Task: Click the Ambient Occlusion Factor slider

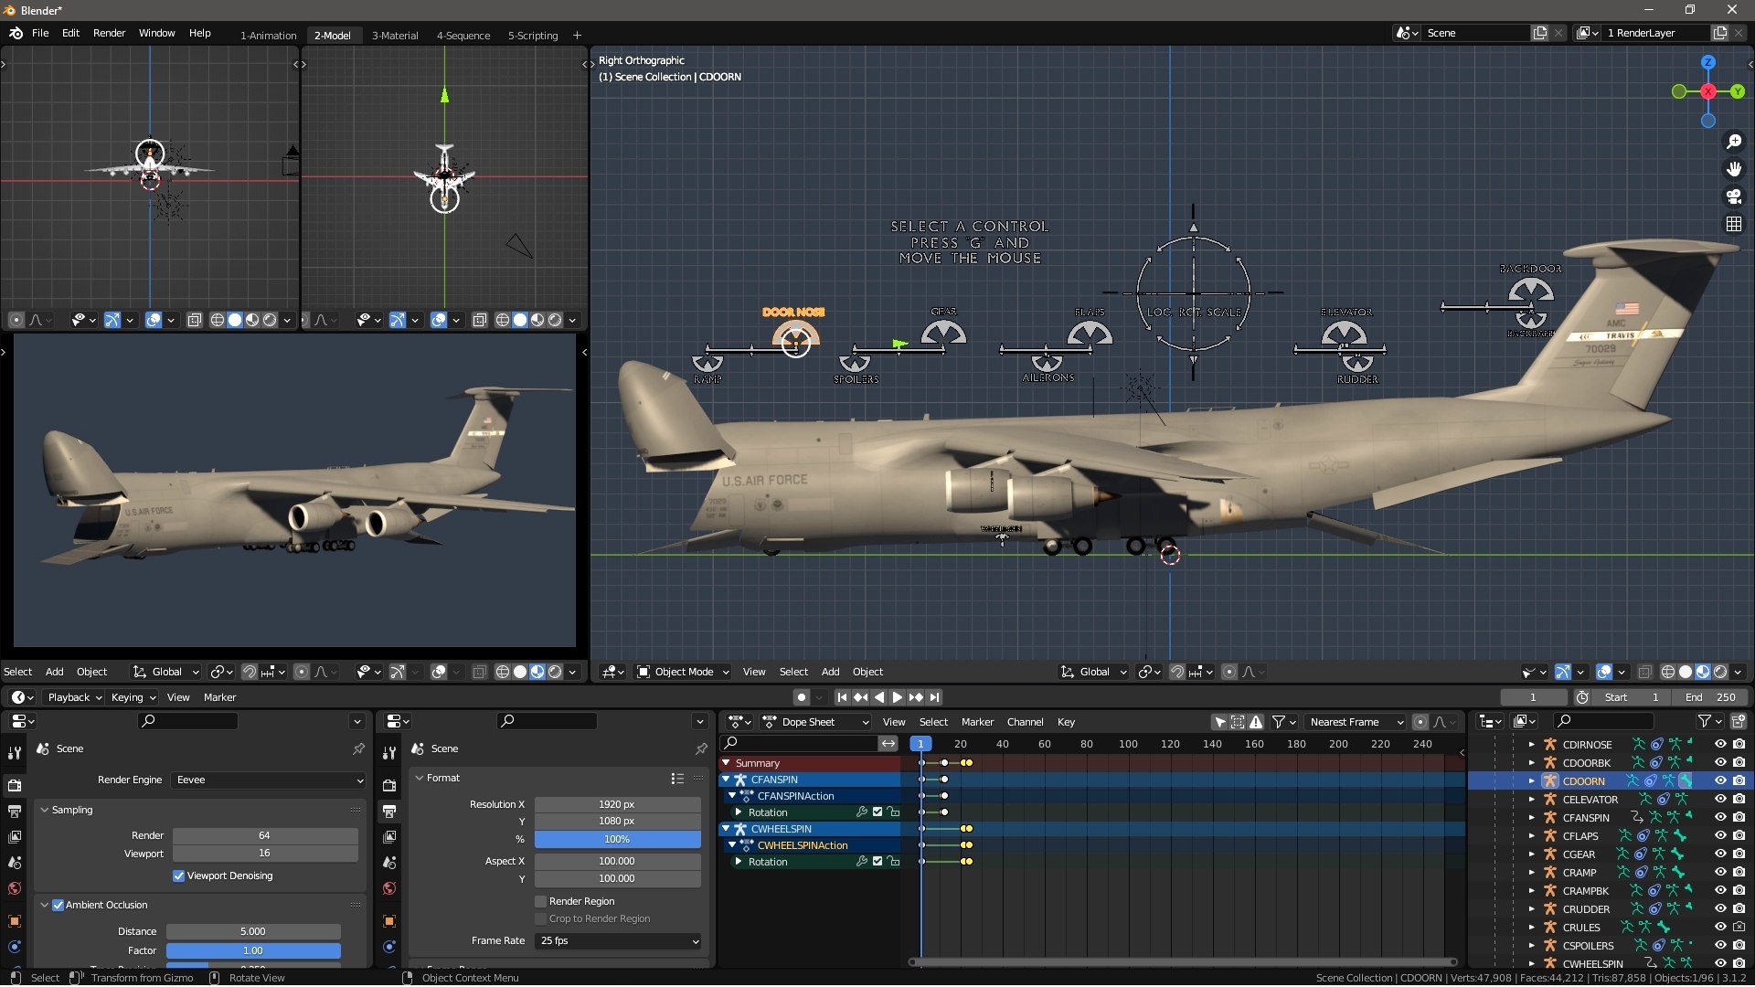Action: [x=253, y=950]
